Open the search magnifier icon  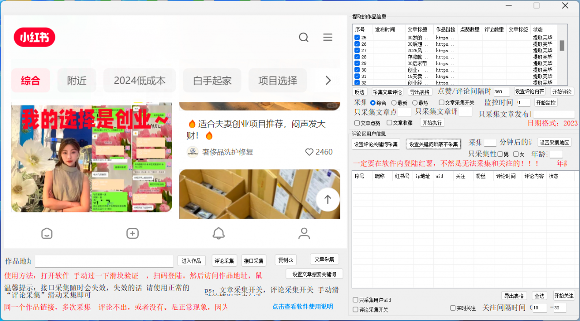[x=303, y=38]
